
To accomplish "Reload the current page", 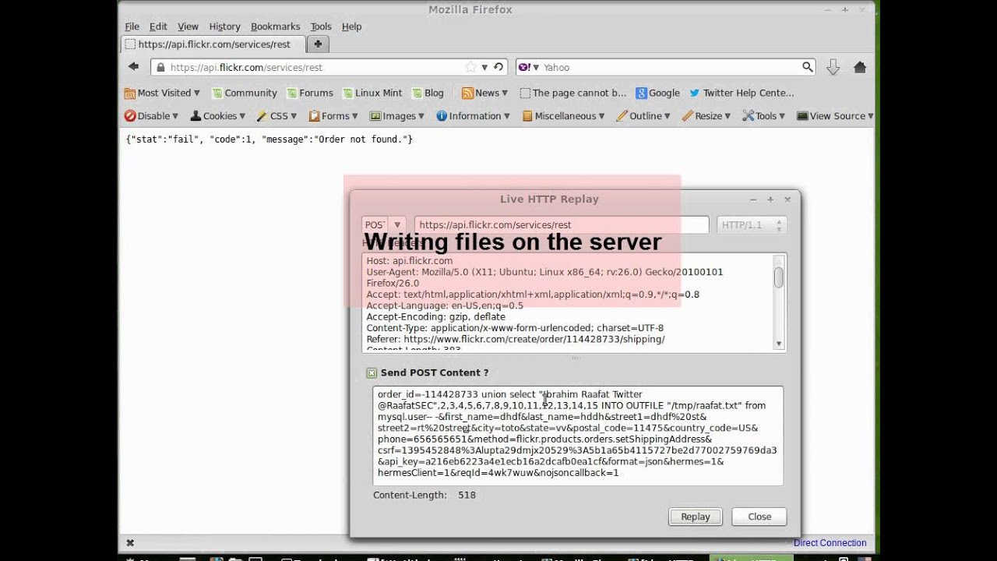I will pos(498,67).
